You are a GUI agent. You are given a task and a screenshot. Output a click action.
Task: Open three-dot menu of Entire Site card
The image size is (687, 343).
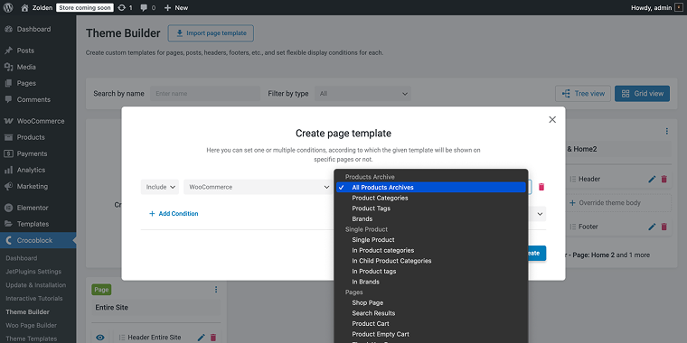[216, 290]
